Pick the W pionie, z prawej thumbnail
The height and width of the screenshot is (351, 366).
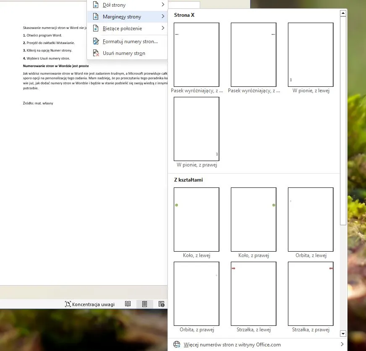tap(196, 129)
